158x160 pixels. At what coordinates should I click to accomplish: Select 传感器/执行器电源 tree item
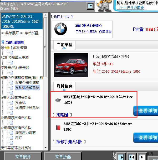(x=15, y=68)
